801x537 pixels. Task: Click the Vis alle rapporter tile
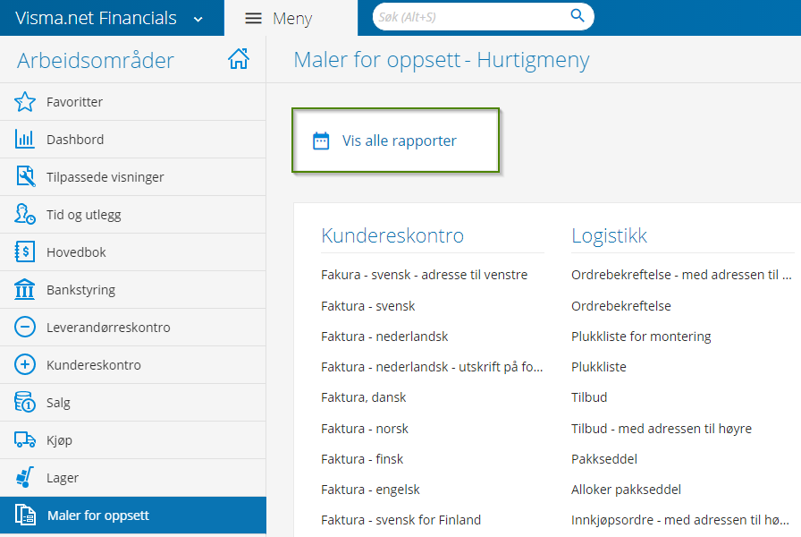(395, 141)
